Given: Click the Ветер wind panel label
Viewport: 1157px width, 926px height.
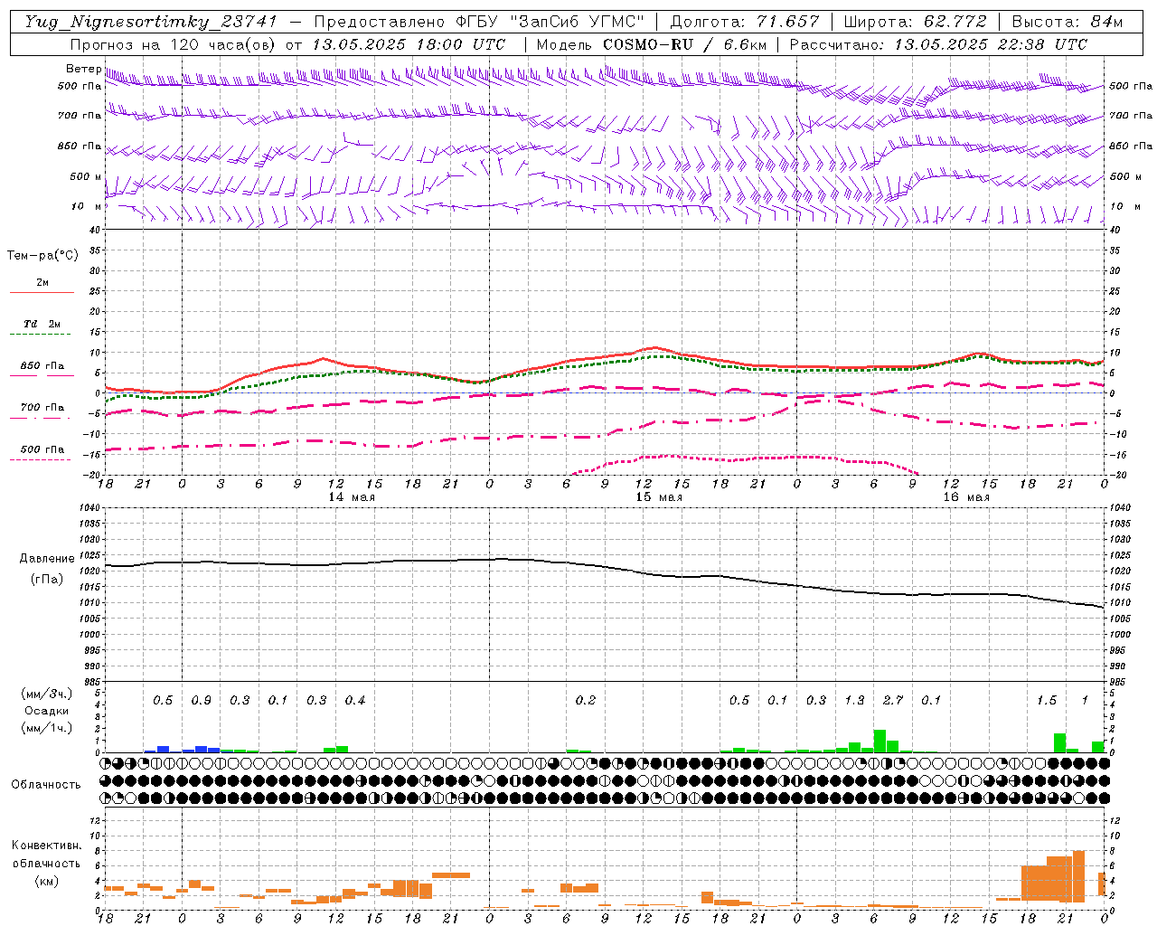Looking at the screenshot, I should 83,69.
